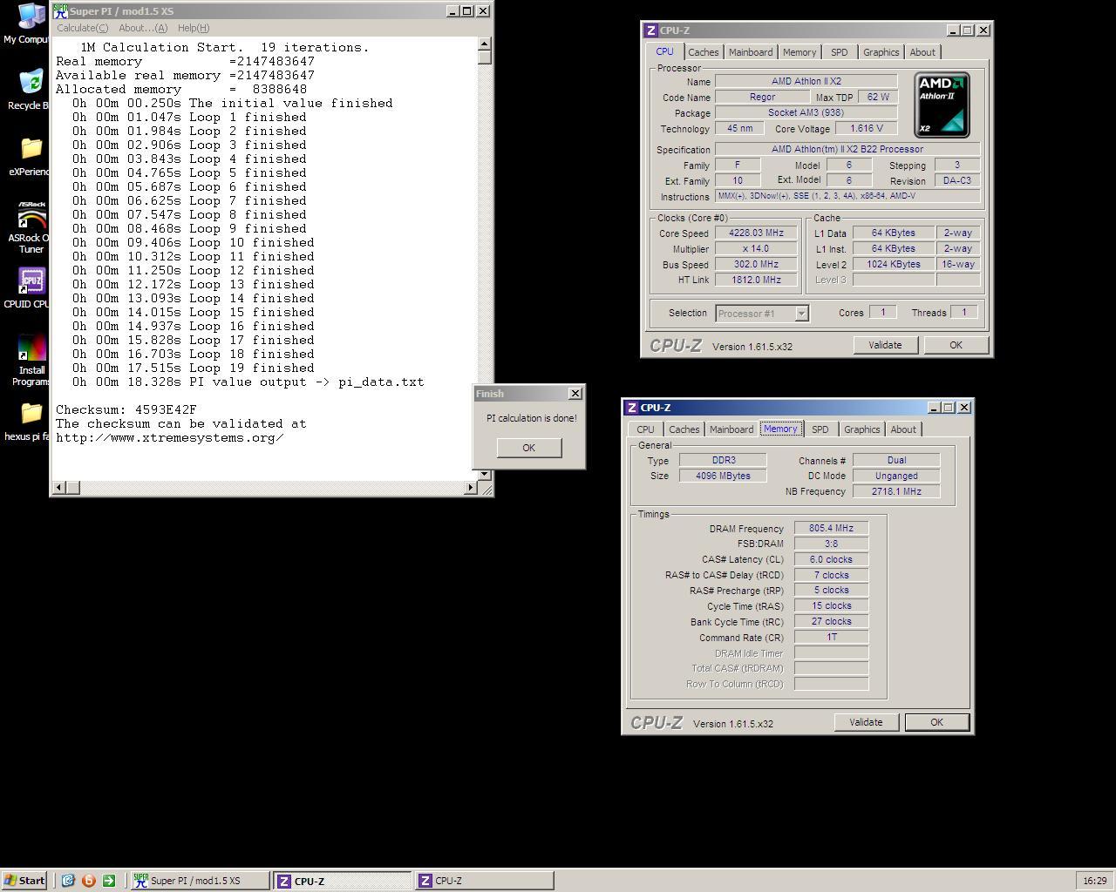Open About menu in Super PI
The height and width of the screenshot is (892, 1116).
coord(143,28)
